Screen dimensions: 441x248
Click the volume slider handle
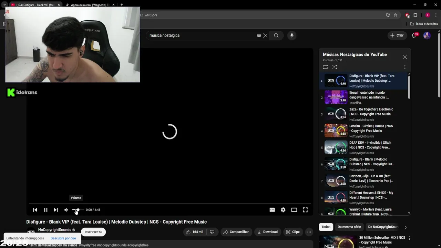coord(78,210)
